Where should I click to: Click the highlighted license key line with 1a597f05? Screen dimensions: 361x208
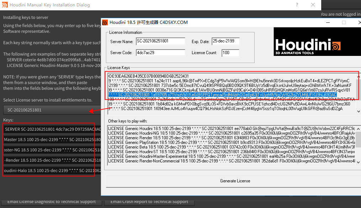tap(222, 95)
